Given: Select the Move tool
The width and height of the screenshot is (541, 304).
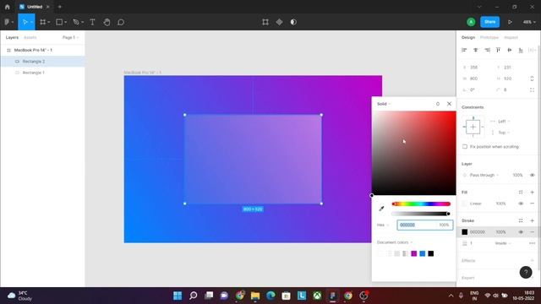Looking at the screenshot, I should coord(25,22).
